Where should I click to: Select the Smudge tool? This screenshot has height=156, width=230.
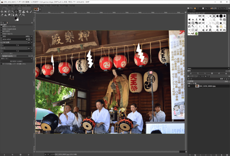[9, 15]
